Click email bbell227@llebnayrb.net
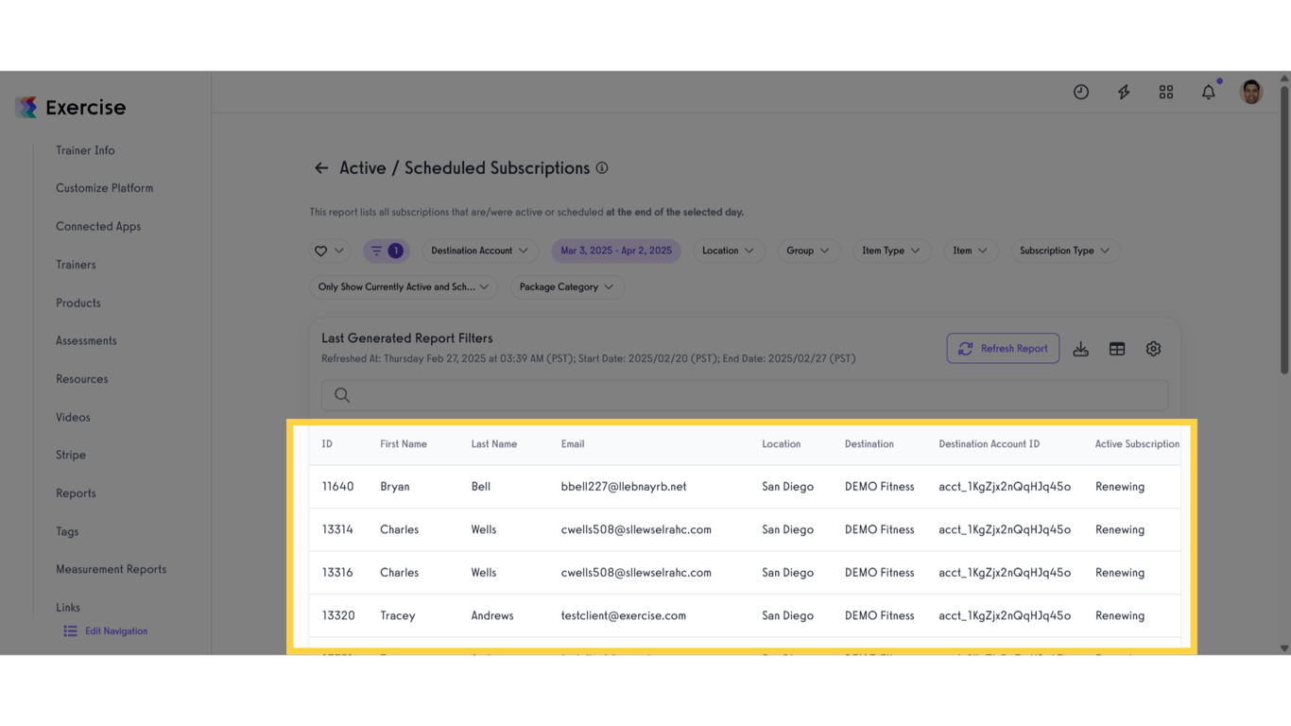The width and height of the screenshot is (1291, 726). (x=624, y=487)
